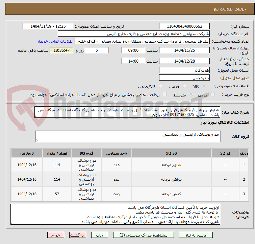
Task: Click the توضیحات خریدار notes box
Action: click(x=115, y=214)
